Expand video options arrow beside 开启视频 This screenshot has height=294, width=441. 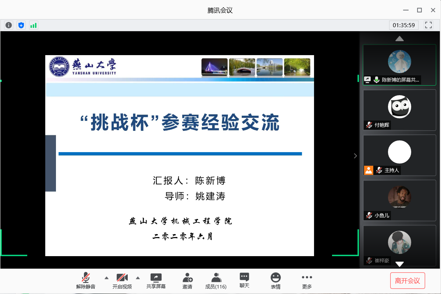point(138,277)
